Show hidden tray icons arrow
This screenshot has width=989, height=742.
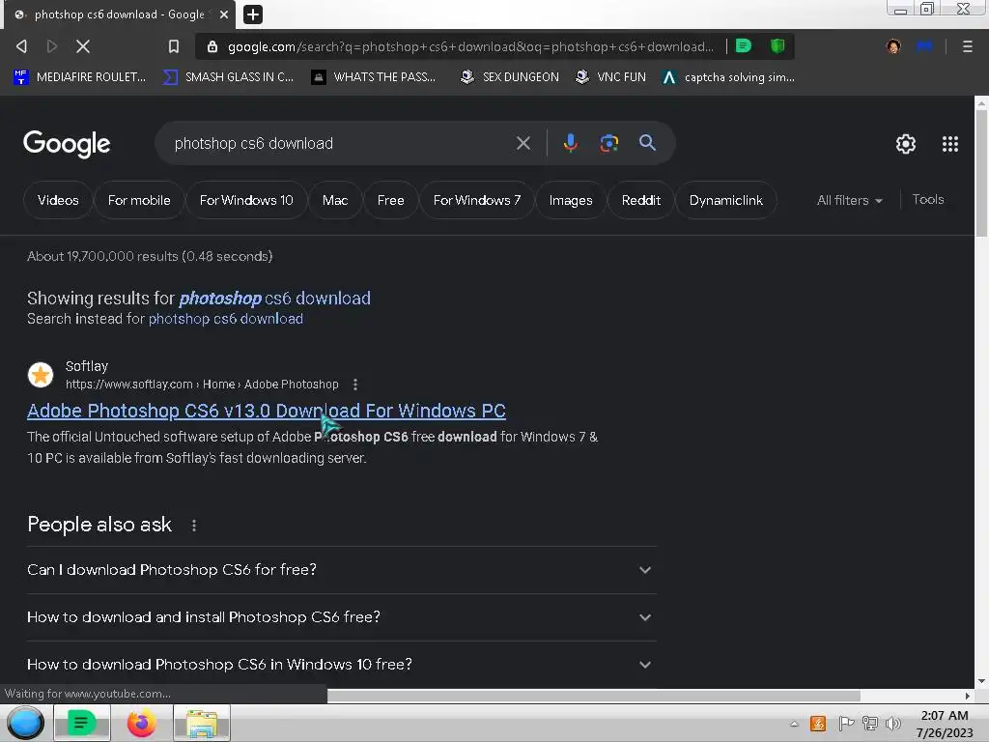(x=794, y=724)
